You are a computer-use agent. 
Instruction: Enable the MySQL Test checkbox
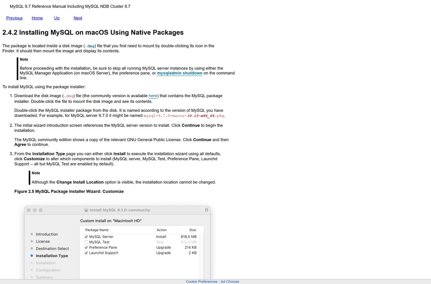(86, 242)
